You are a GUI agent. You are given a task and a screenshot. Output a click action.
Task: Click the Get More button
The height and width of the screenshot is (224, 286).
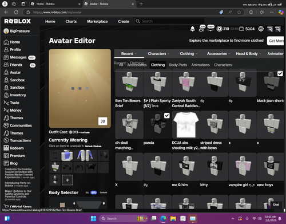click(276, 41)
